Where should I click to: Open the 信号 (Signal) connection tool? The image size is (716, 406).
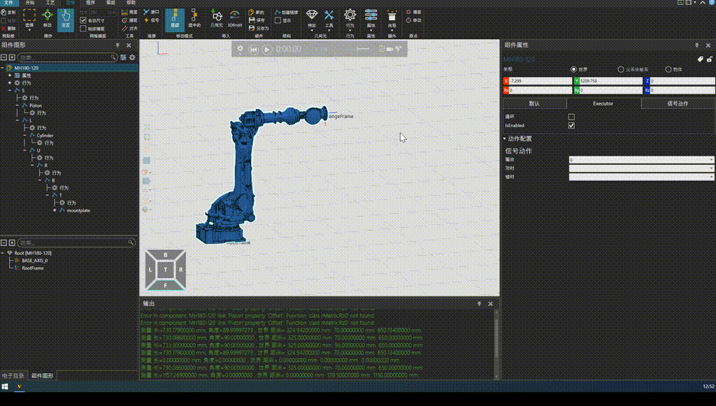[x=151, y=20]
